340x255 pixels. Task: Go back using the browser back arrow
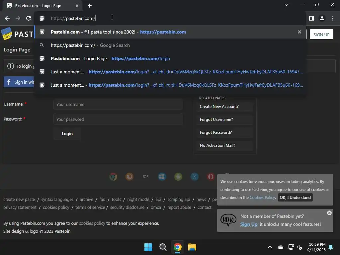click(7, 18)
